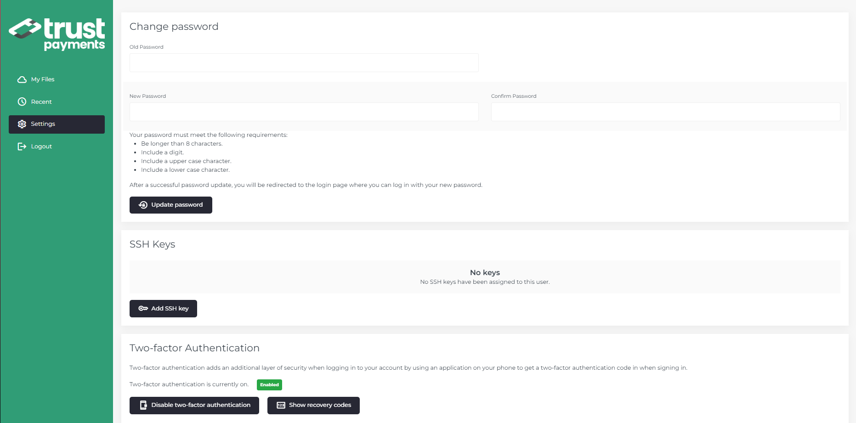Focus the Old Password field
The image size is (856, 423).
click(x=304, y=63)
